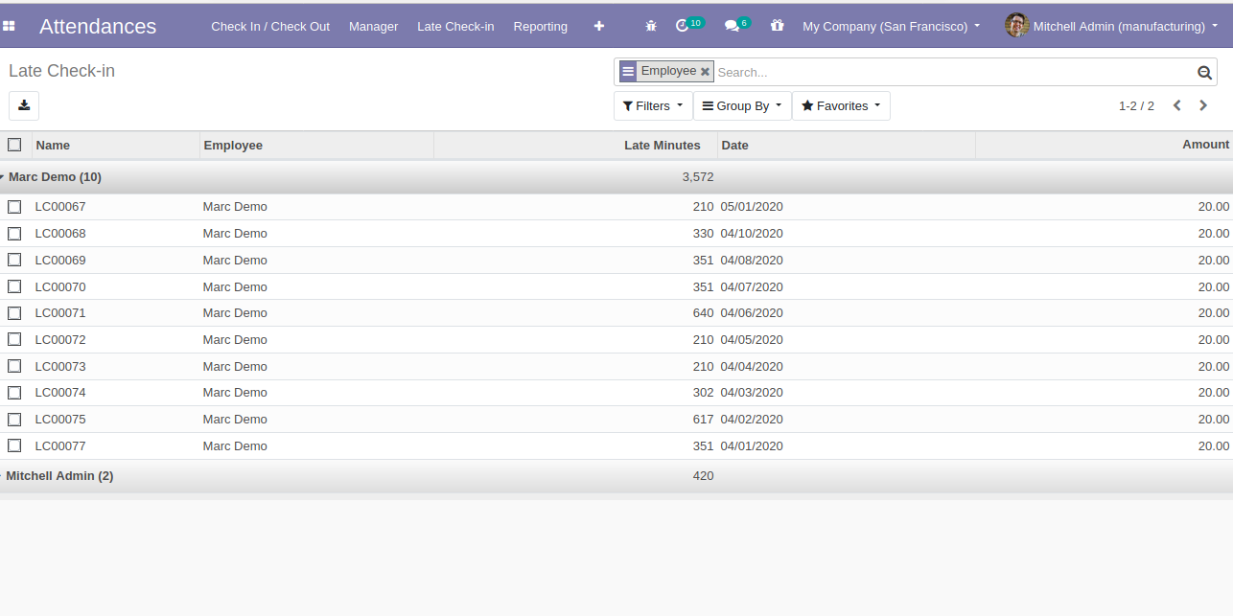Click the export download icon button

pyautogui.click(x=24, y=105)
